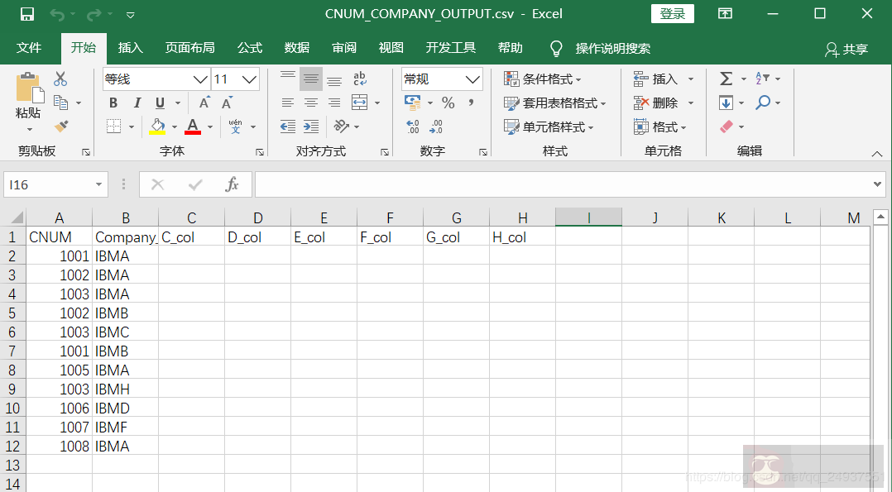
Task: Open the font name dropdown
Action: 200,79
